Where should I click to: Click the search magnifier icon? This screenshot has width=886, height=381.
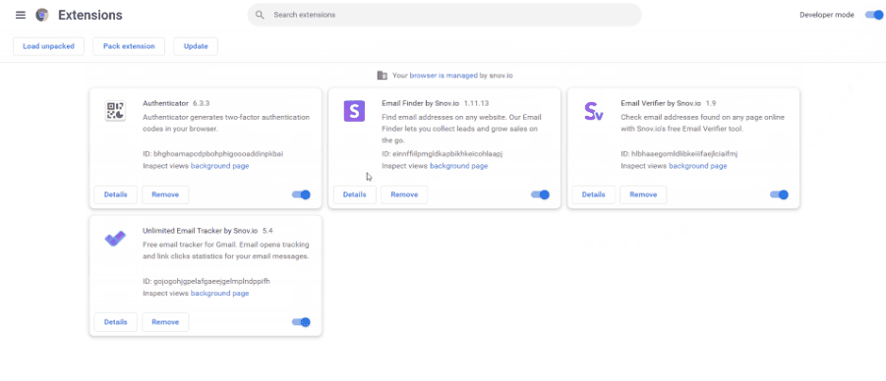pyautogui.click(x=260, y=16)
